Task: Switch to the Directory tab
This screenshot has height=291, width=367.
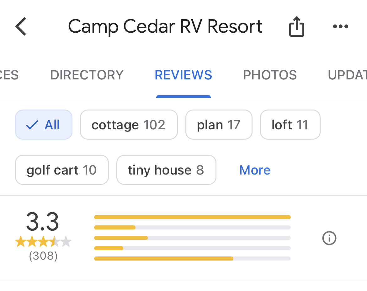Action: (87, 75)
